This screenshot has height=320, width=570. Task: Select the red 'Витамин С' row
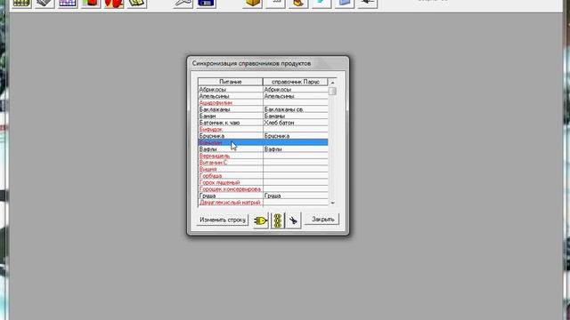point(264,162)
